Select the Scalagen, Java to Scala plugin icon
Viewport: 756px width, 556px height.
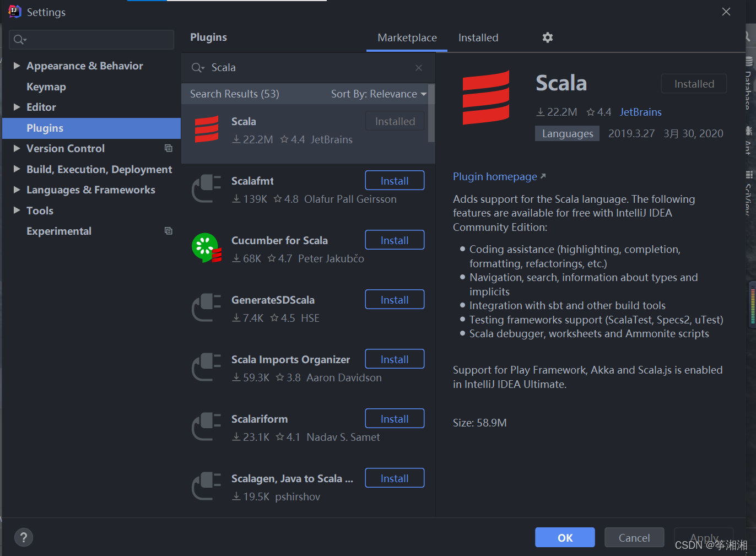[206, 486]
